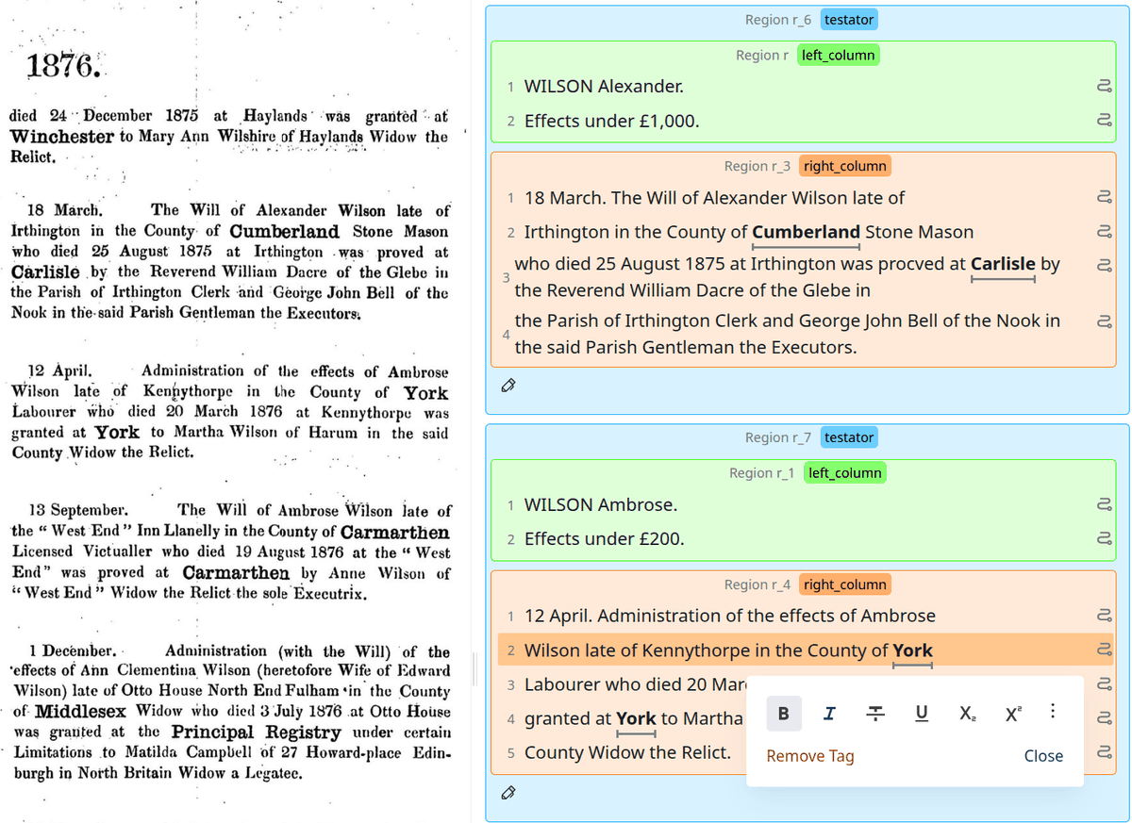Click 'the said Parish Gentleman the Executors.' text

(x=686, y=347)
